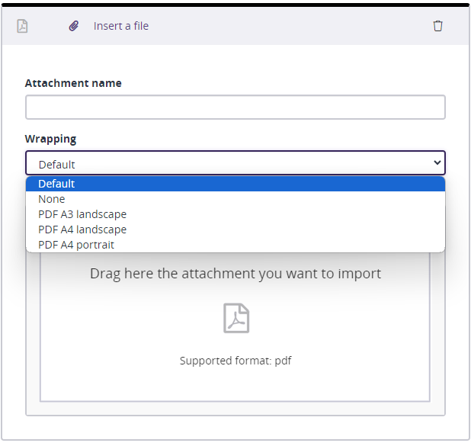
Task: Choose the PDF A4 portrait option
Action: pos(76,245)
